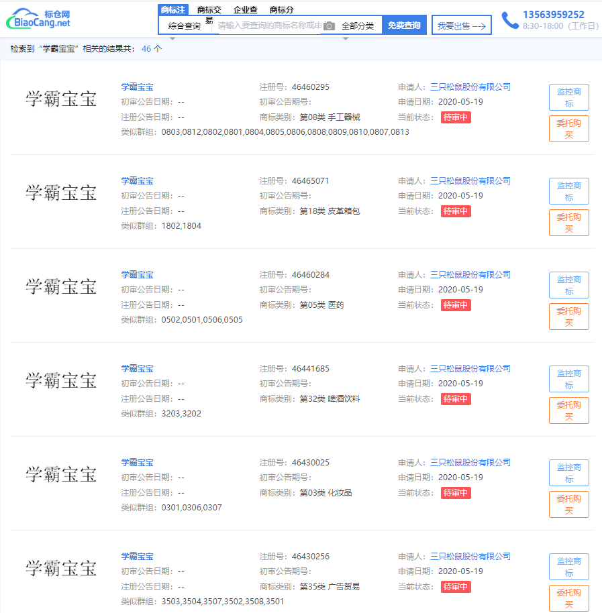602x613 pixels.
Task: Open 学霸宝宝 link for registration 46430256
Action: tap(138, 556)
